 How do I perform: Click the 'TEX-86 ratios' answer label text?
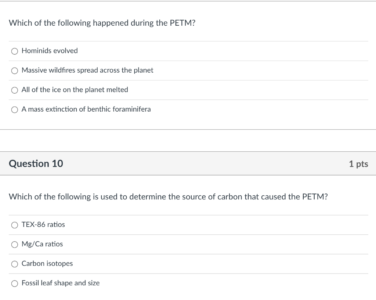(x=43, y=224)
